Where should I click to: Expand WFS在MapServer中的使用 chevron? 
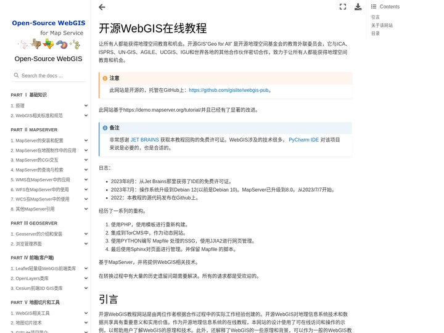pyautogui.click(x=86, y=189)
